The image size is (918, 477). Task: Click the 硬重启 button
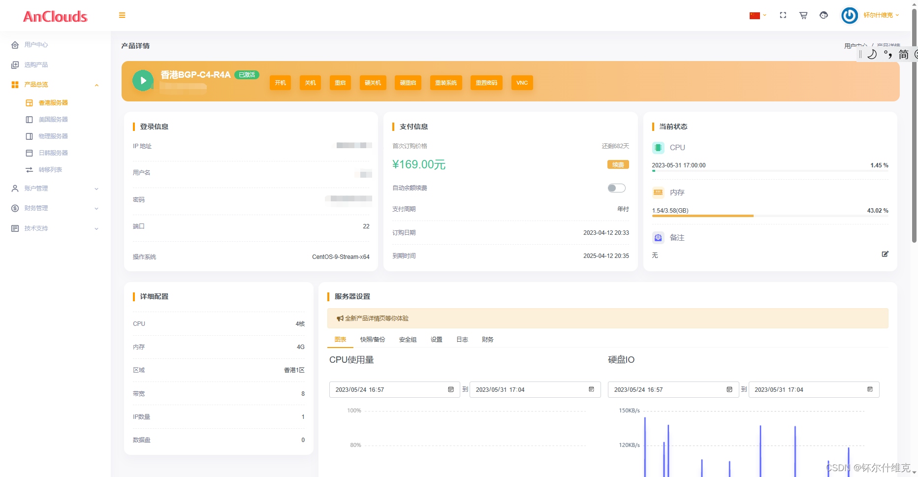[408, 83]
